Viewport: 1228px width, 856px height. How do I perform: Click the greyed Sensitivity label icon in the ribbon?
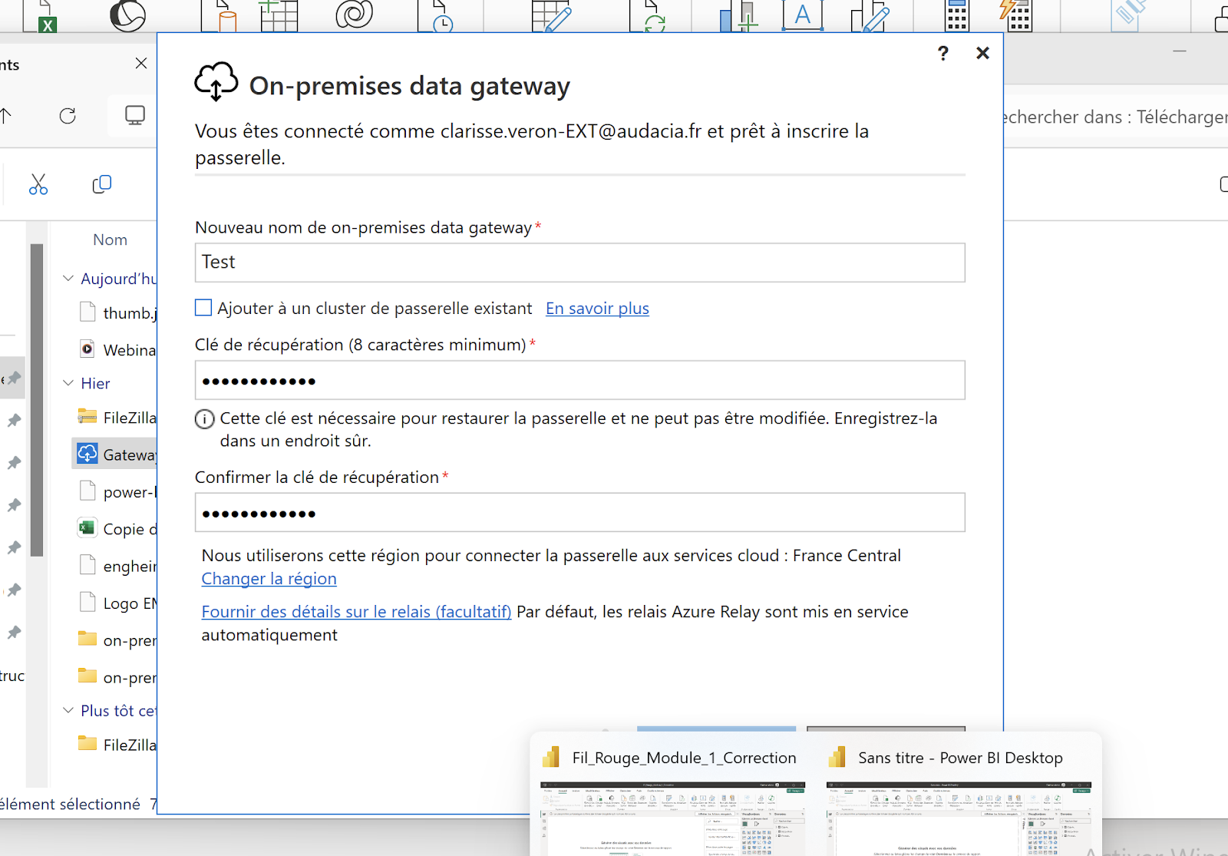click(1128, 15)
